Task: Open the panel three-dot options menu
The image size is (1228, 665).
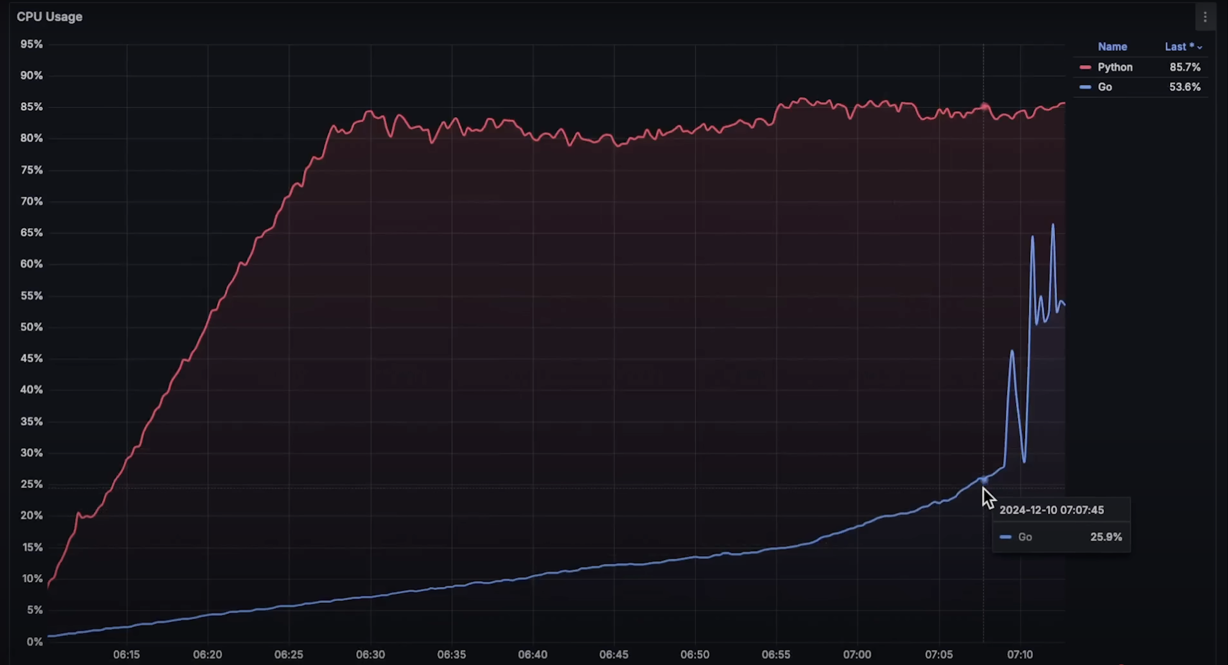Action: click(x=1204, y=17)
